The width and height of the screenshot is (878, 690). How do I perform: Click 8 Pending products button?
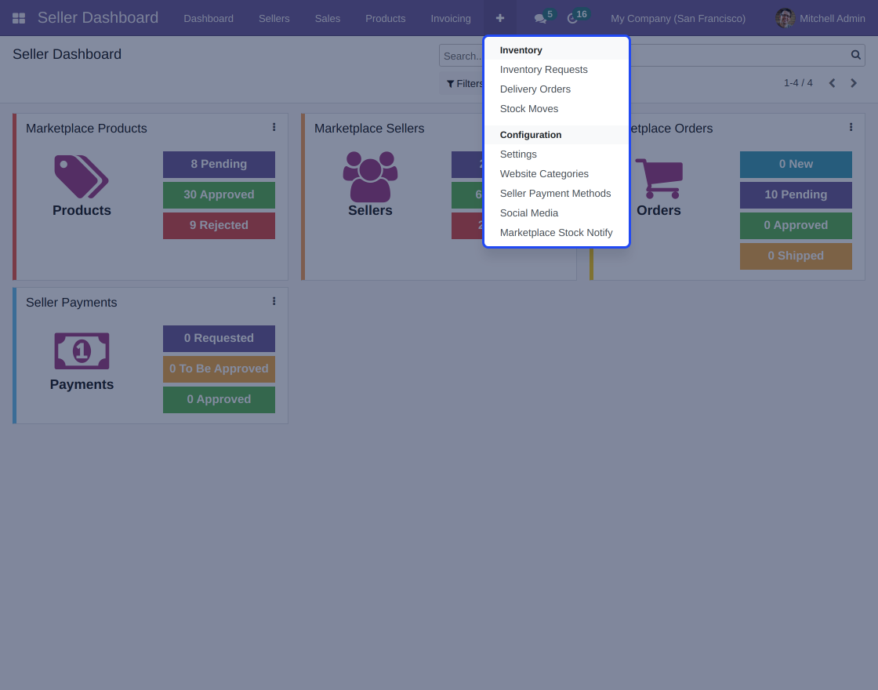click(219, 164)
